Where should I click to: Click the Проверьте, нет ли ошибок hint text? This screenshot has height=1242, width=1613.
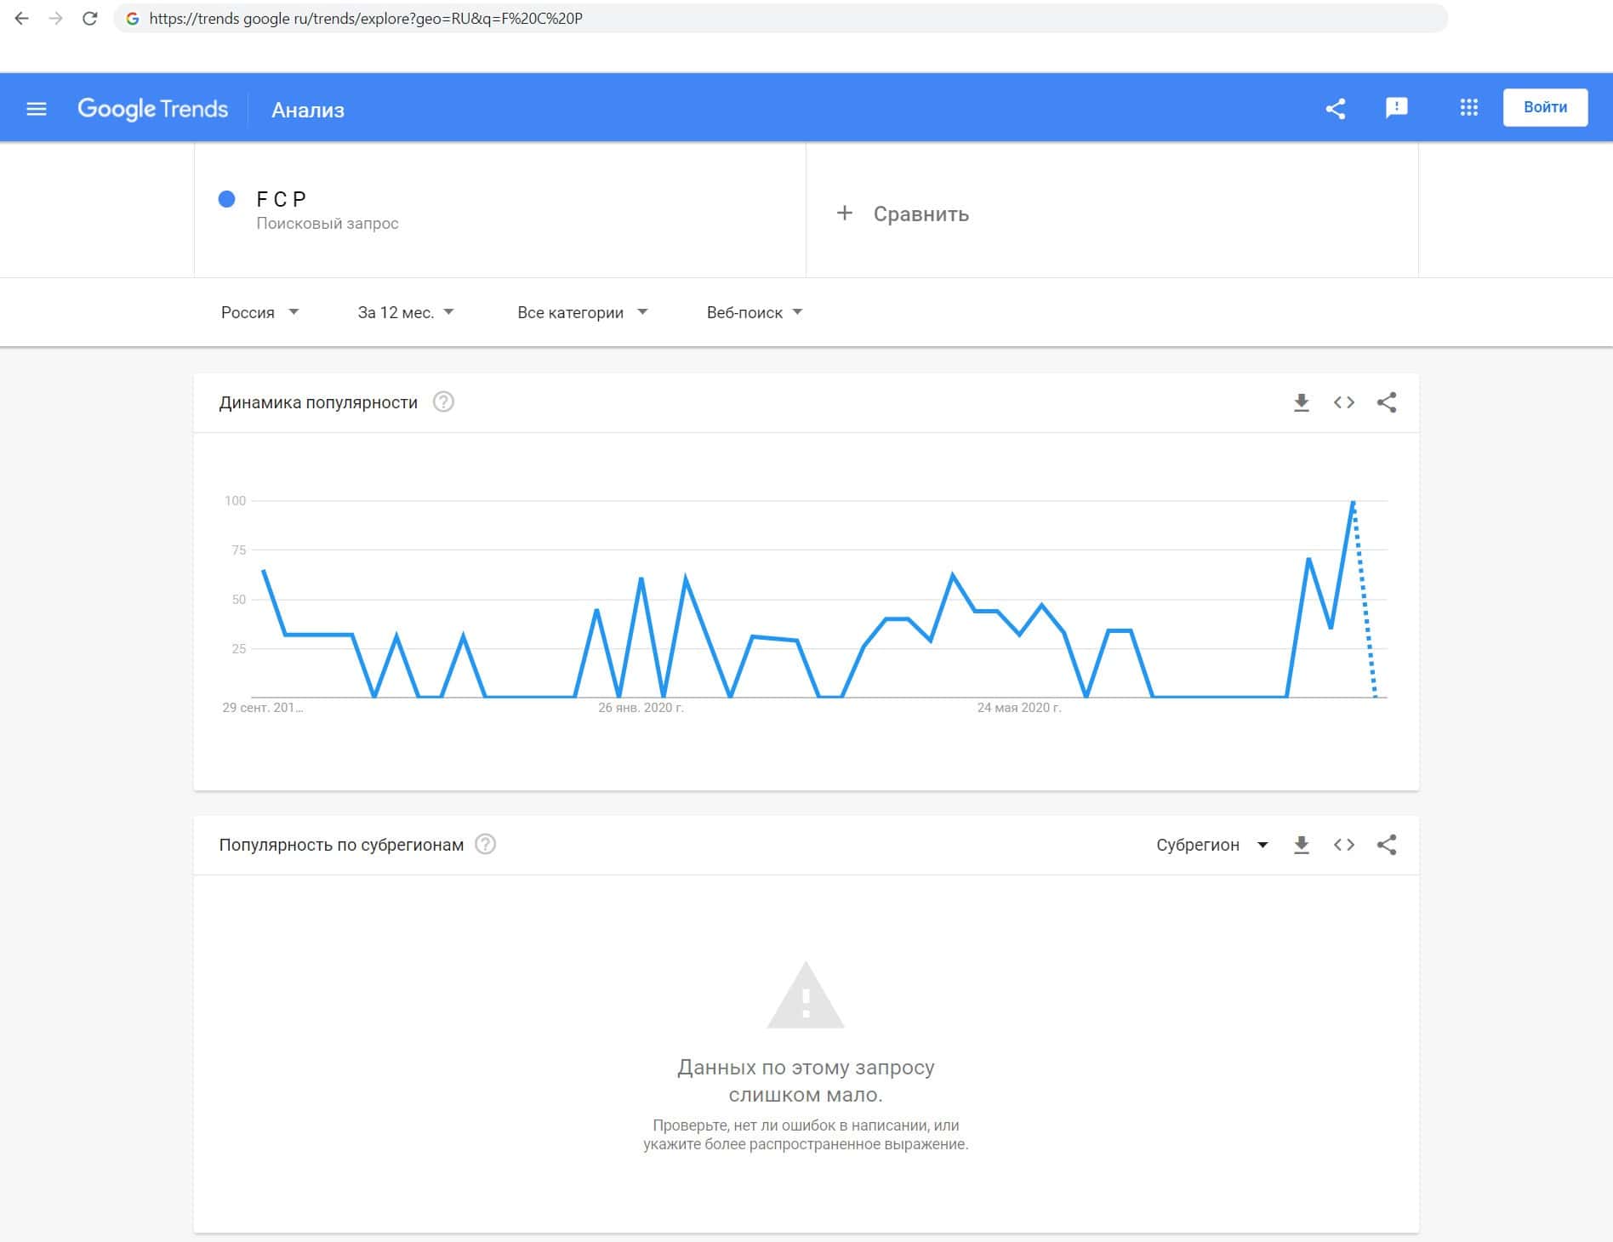806,1135
